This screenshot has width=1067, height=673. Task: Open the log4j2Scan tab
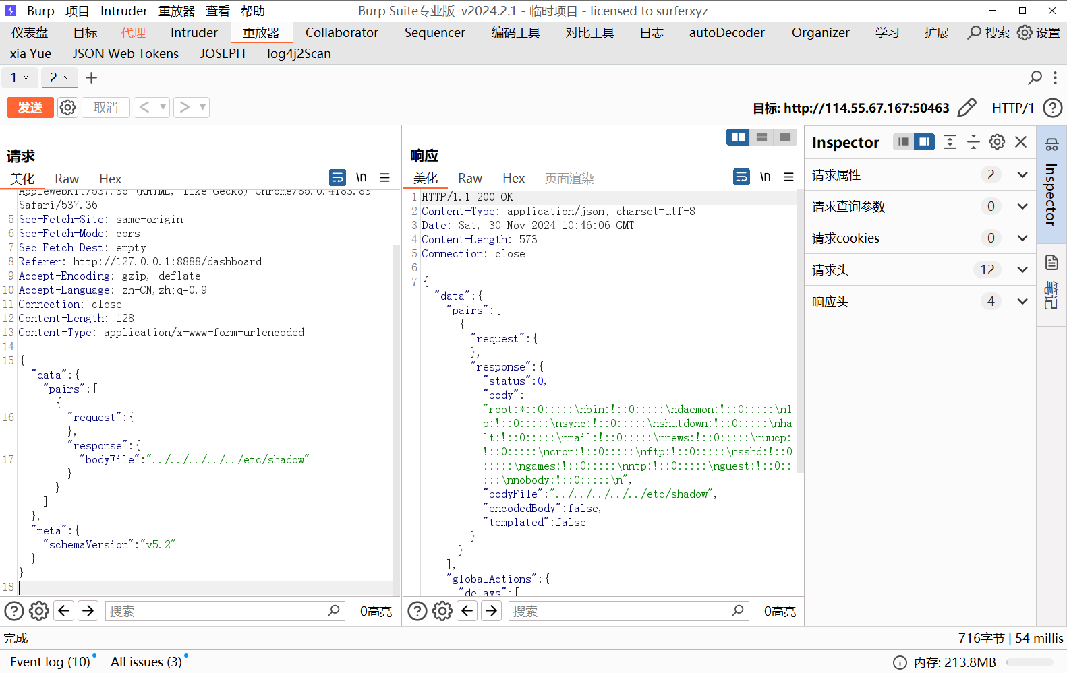(299, 53)
